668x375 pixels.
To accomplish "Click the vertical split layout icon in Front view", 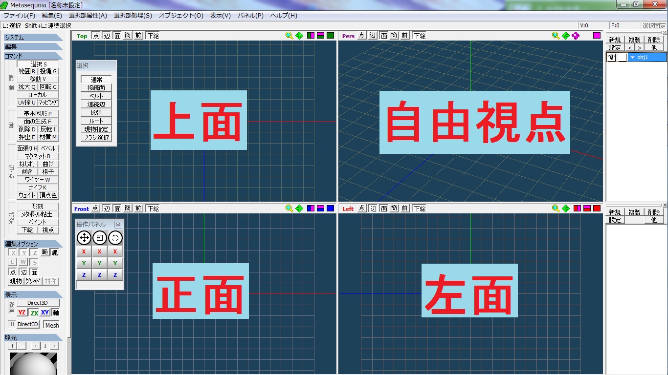I will click(x=311, y=208).
